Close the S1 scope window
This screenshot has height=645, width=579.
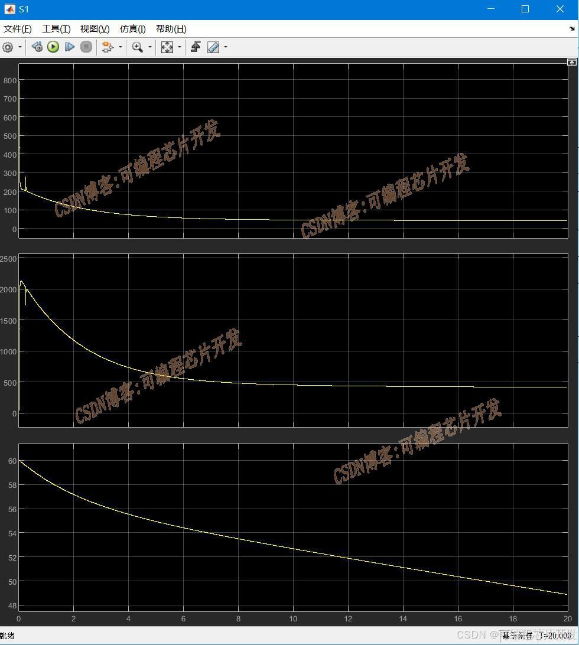[x=560, y=9]
